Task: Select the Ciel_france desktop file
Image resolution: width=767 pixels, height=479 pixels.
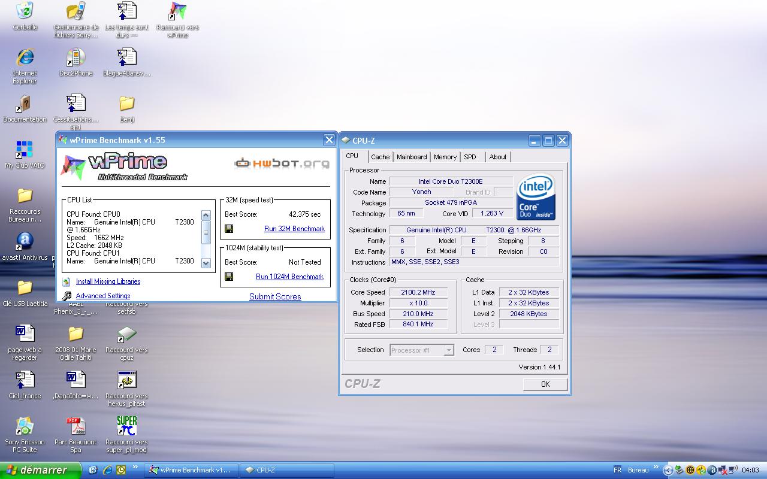Action: tap(25, 385)
